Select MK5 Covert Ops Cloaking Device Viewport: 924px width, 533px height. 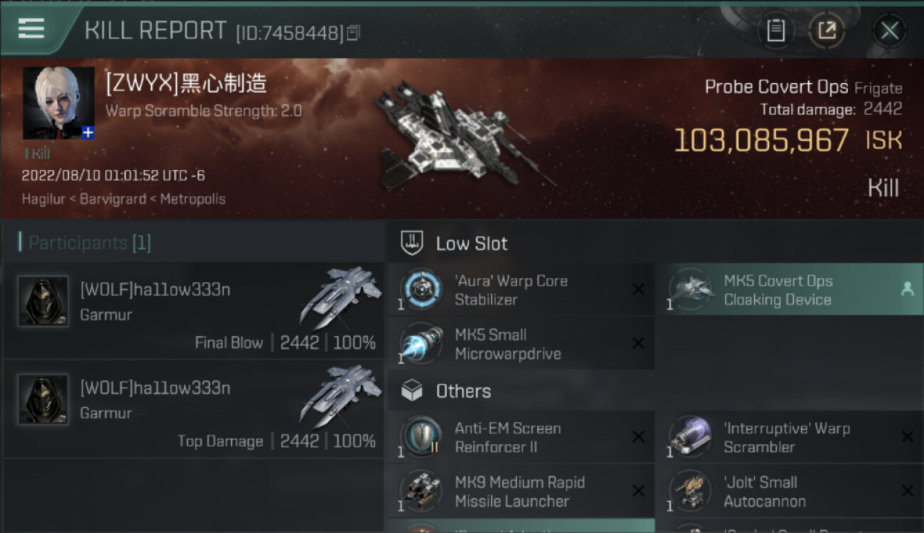point(790,290)
